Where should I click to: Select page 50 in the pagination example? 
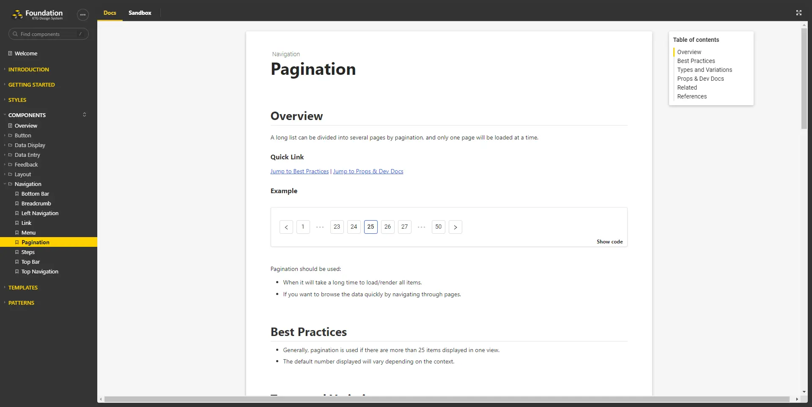(x=438, y=227)
